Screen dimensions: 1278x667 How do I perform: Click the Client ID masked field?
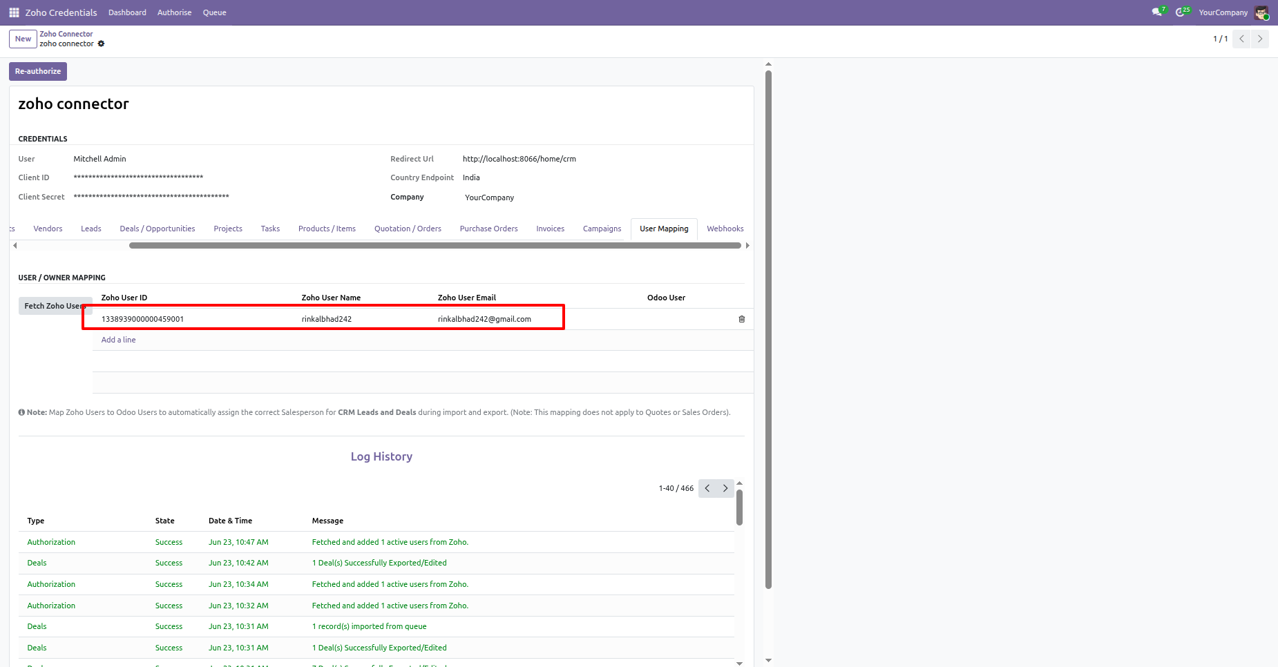[x=138, y=177]
